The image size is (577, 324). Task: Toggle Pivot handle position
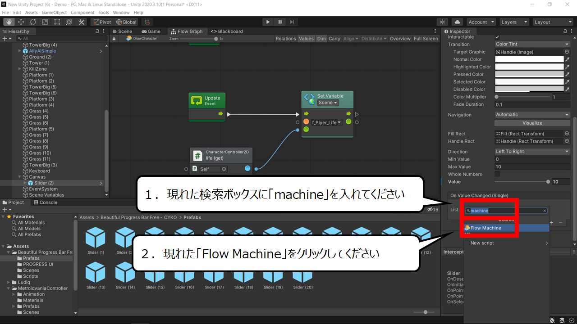(102, 22)
